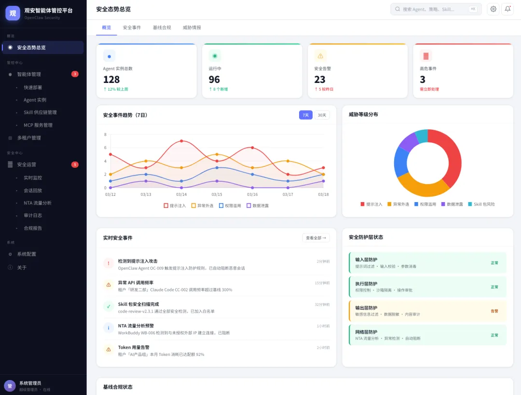Open the 输入层防护 status row
The height and width of the screenshot is (395, 521).
click(427, 263)
